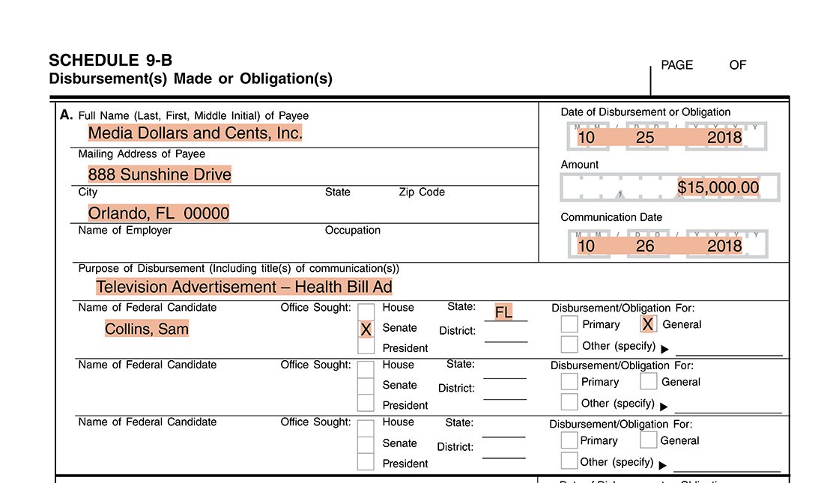Image resolution: width=839 pixels, height=483 pixels.
Task: Click month "10" in Date of Disbursement
Action: (586, 137)
